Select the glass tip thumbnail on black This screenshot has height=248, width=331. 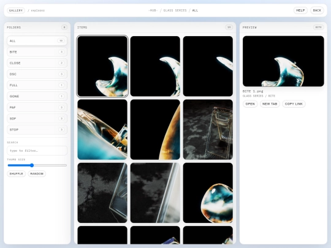pos(208,66)
